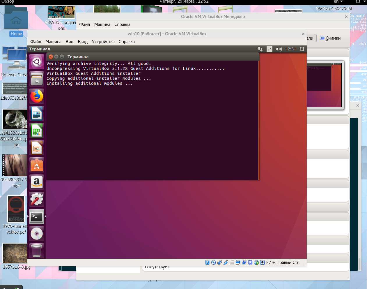Open the Network Servers desktop icon

[x=14, y=62]
